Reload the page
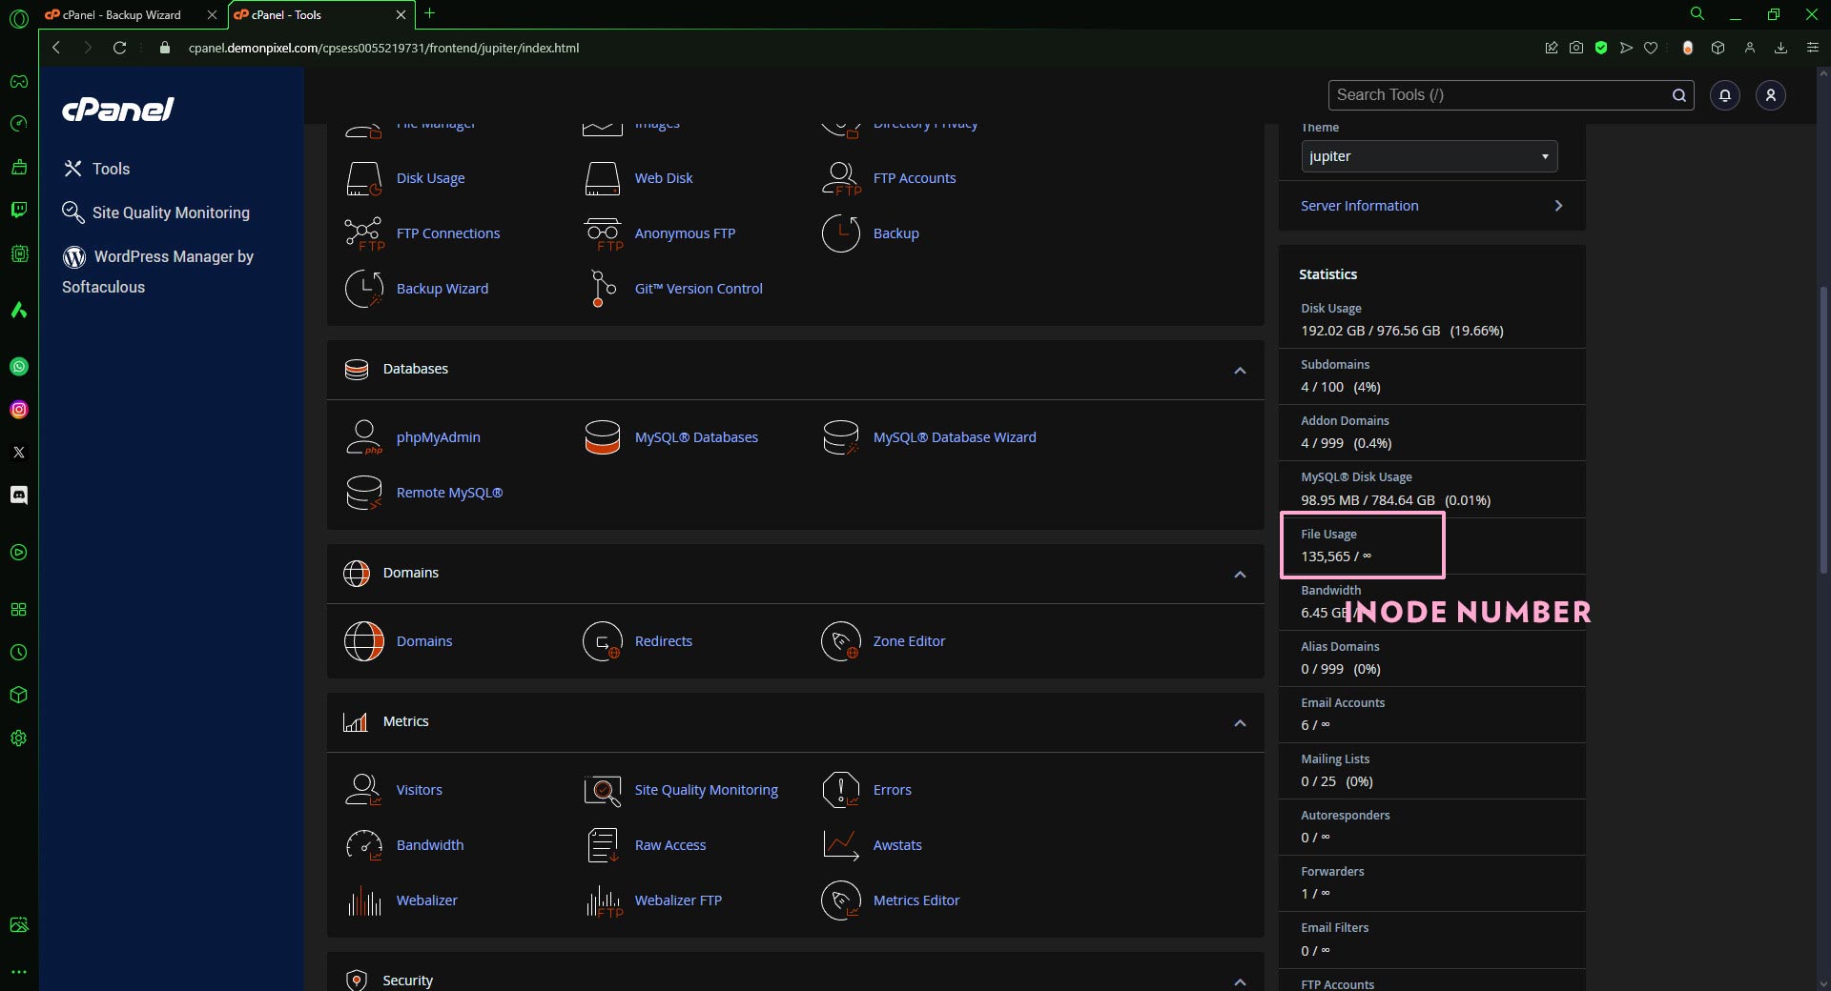The image size is (1831, 991). pyautogui.click(x=119, y=48)
